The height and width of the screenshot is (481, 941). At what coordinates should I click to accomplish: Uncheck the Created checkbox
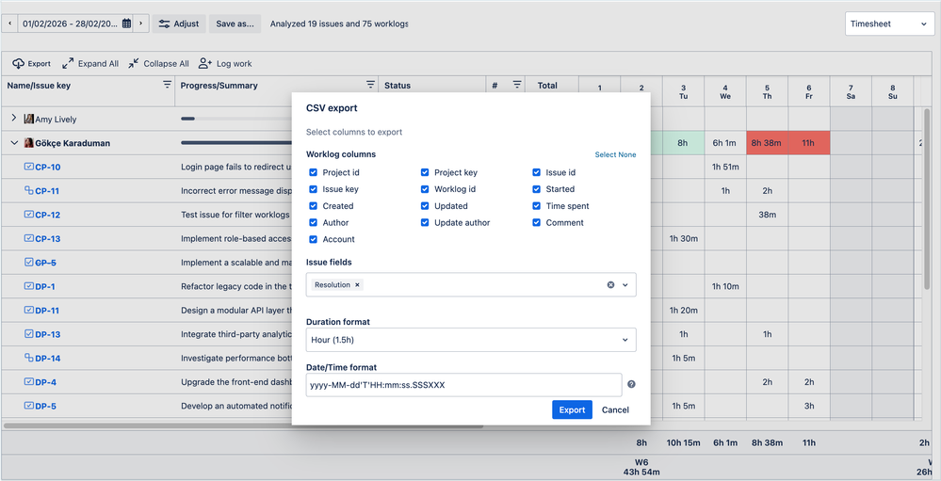(313, 206)
